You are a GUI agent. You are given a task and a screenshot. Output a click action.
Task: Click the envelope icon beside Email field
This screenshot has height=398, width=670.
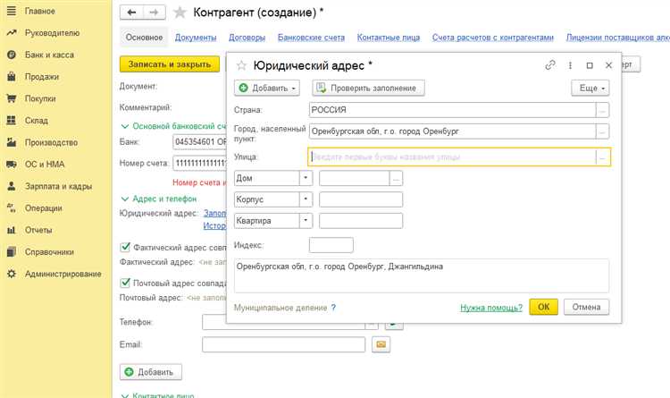point(381,344)
